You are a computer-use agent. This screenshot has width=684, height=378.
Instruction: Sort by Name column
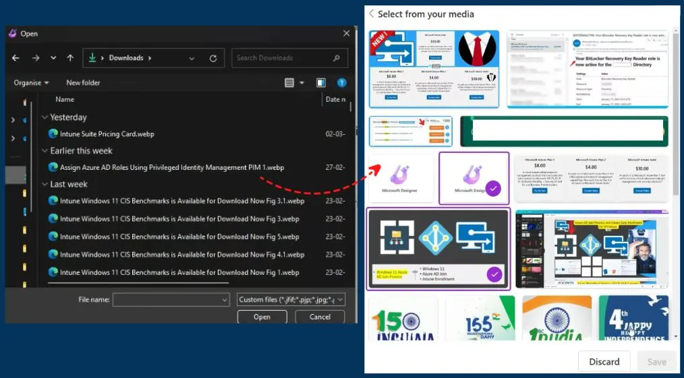[x=65, y=100]
